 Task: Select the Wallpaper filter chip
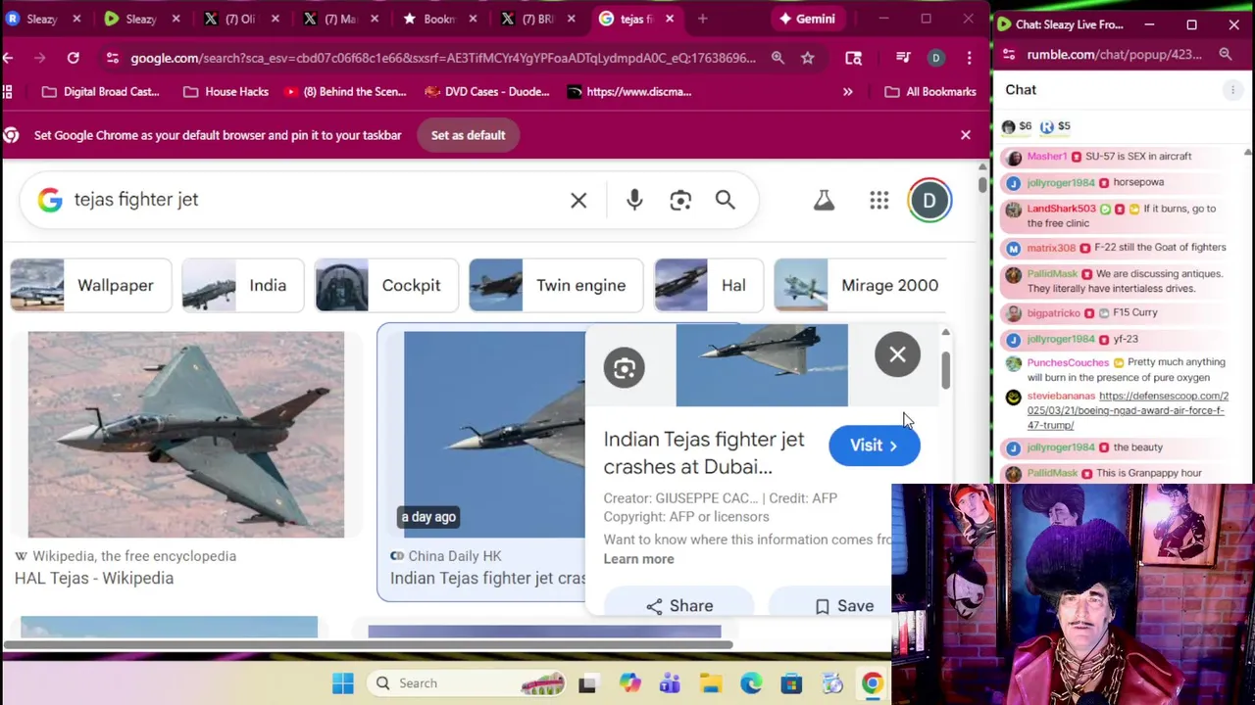[91, 285]
